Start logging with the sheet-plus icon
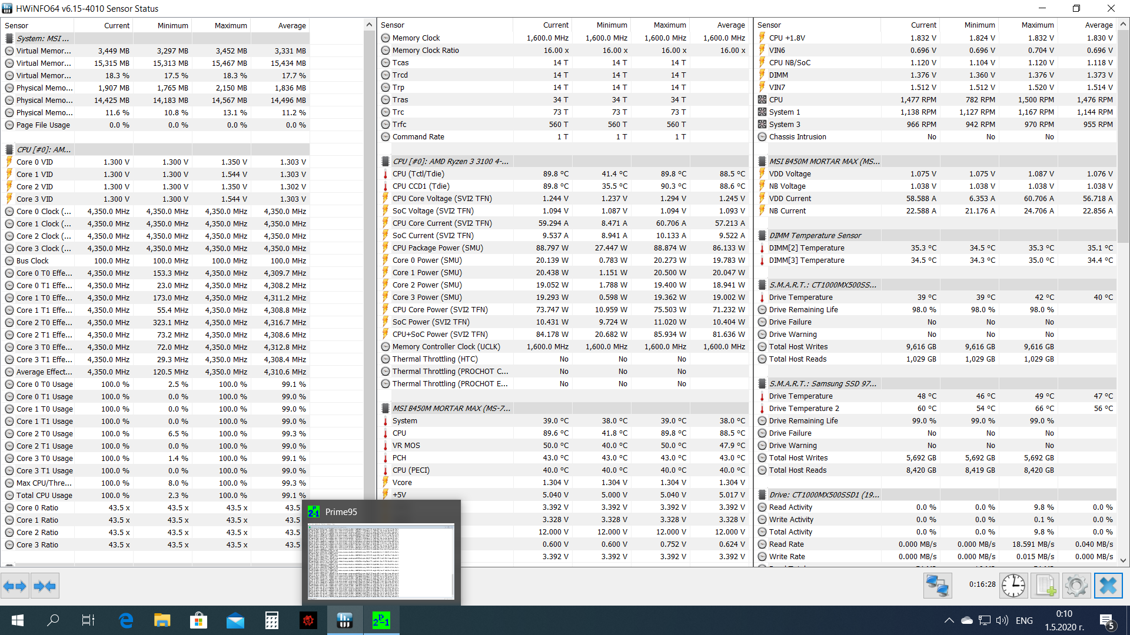1130x635 pixels. point(1045,586)
